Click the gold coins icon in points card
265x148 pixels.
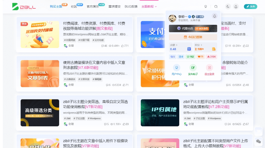(214, 49)
